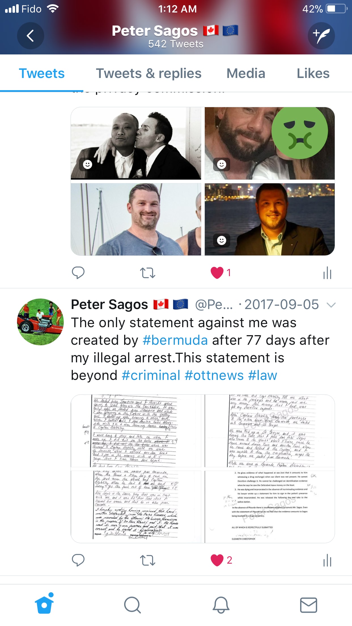Switch to the Media tab
The height and width of the screenshot is (626, 352).
pyautogui.click(x=246, y=73)
